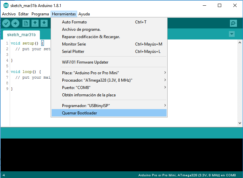Open the Editar menu
The width and height of the screenshot is (243, 178).
[x=23, y=14]
